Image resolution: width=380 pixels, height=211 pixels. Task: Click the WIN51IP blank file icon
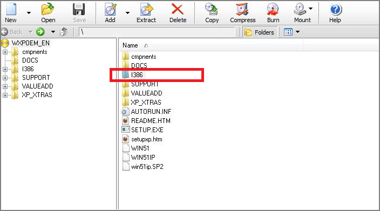tap(126, 157)
